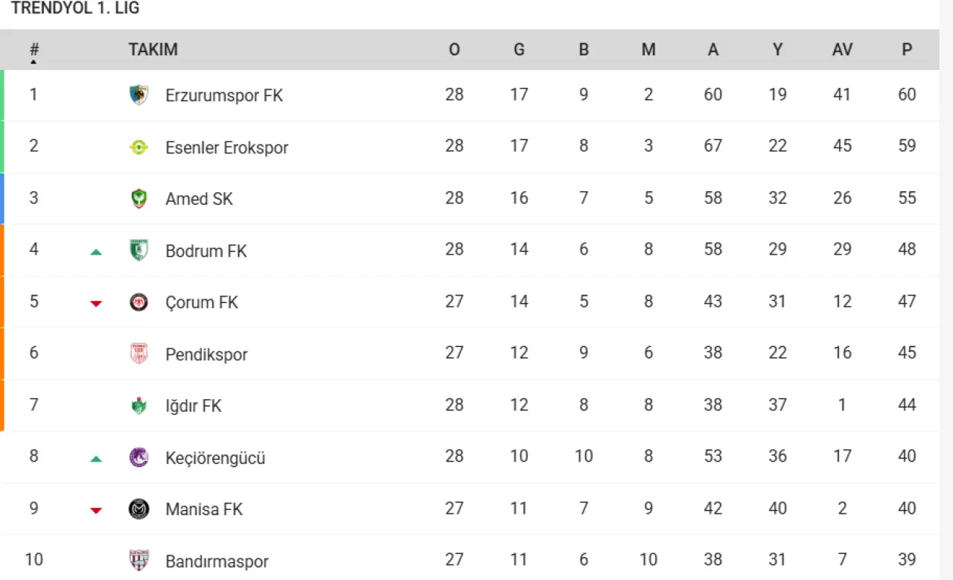Click the Bodrum FK team crest
Screen dimensions: 953x580
point(139,250)
